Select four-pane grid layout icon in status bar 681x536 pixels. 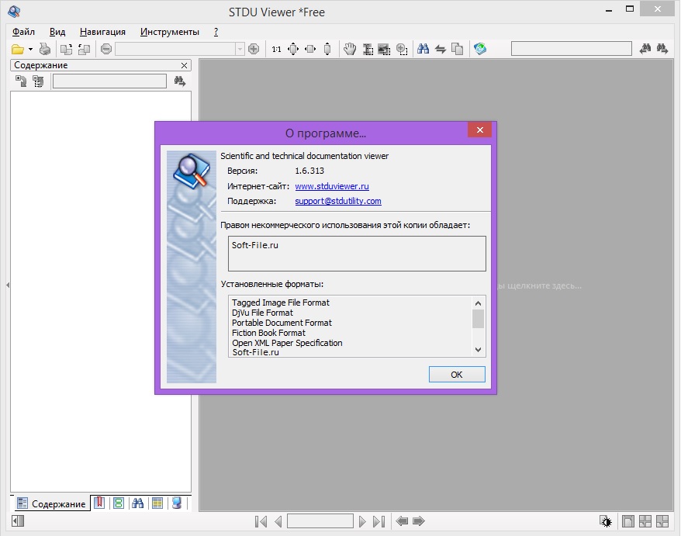pyautogui.click(x=645, y=521)
